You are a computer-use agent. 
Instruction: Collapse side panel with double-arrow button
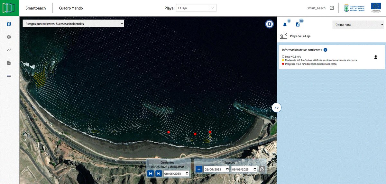point(277,108)
